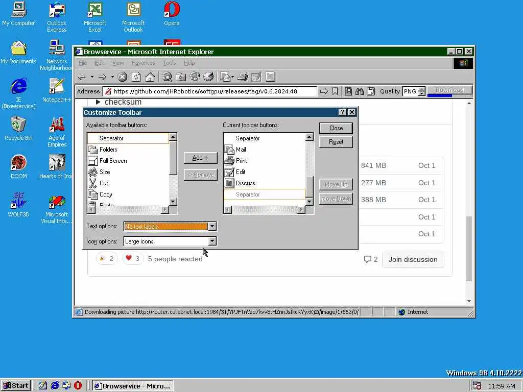Open the Search pane toolbar icon

[167, 77]
